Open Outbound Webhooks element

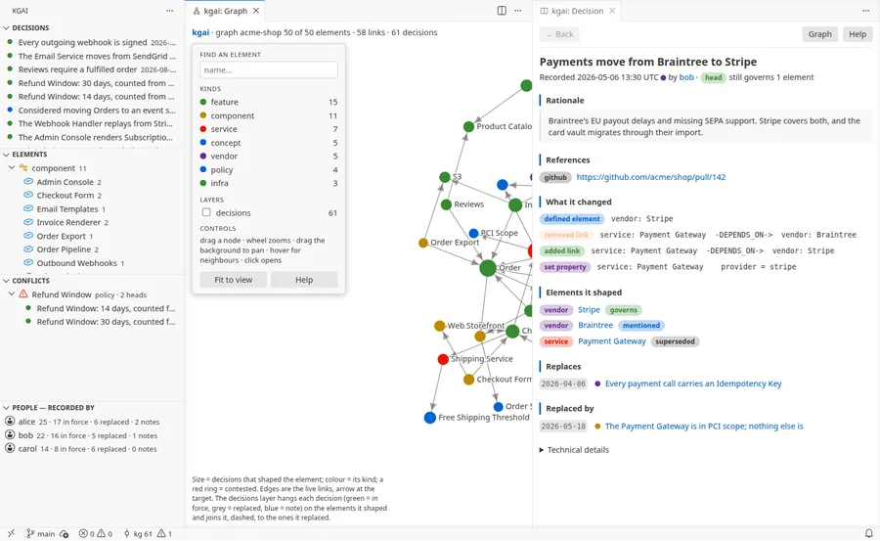(92, 263)
